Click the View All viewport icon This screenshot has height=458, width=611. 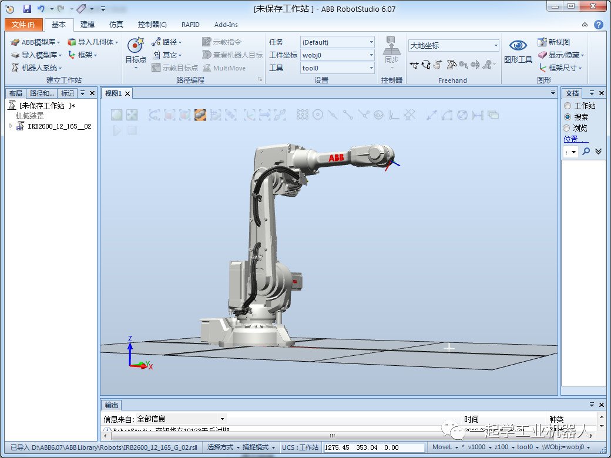pos(116,115)
